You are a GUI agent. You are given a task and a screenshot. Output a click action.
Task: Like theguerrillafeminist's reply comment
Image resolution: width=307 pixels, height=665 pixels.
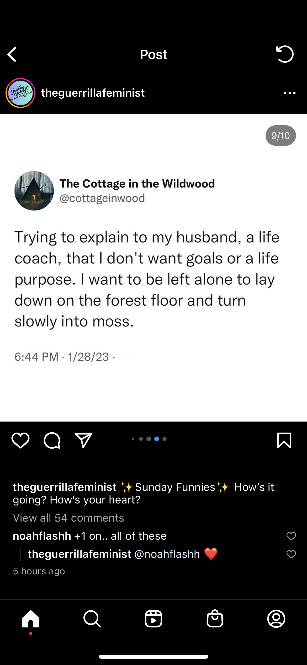291,554
